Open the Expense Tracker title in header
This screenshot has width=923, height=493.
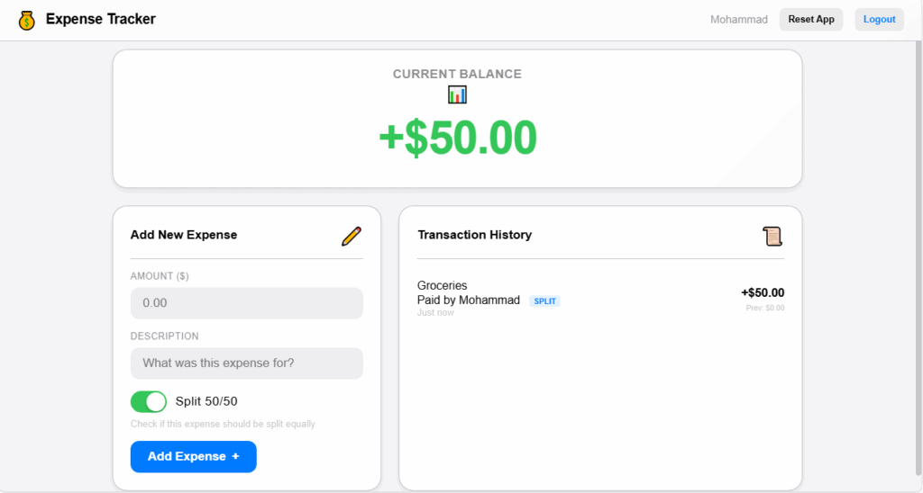click(x=100, y=19)
